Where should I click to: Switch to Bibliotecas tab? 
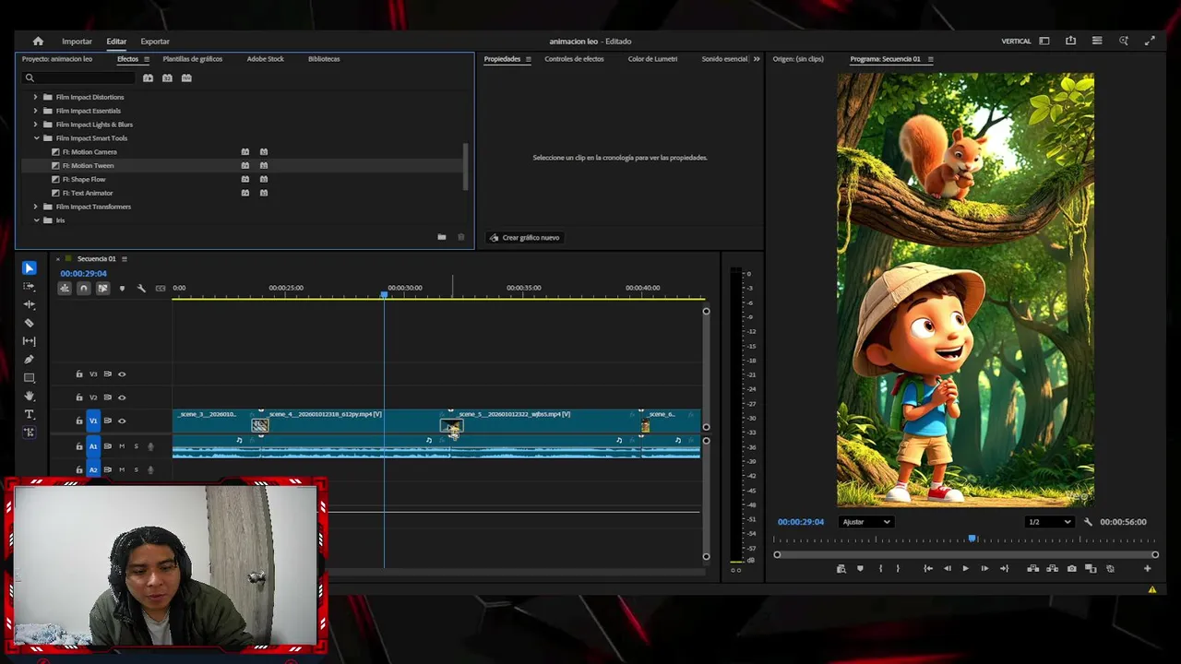tap(324, 59)
